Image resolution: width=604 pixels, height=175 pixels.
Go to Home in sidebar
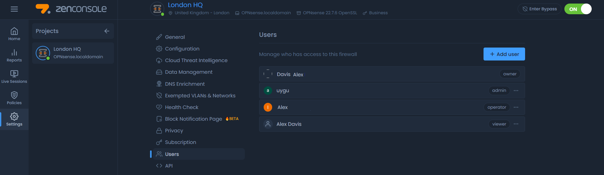coord(14,34)
